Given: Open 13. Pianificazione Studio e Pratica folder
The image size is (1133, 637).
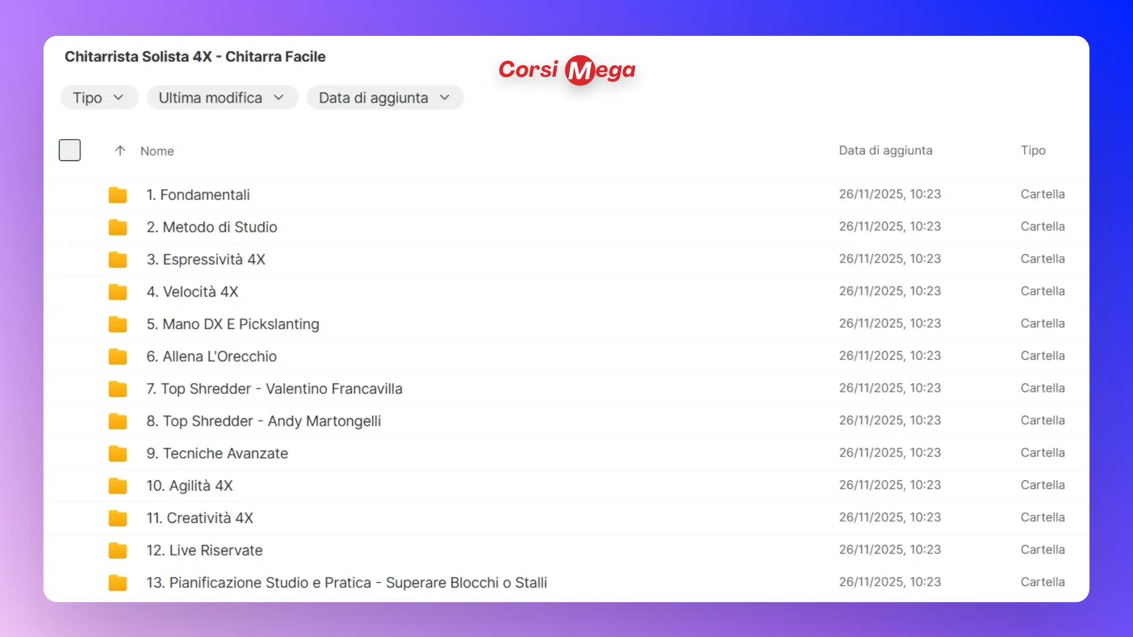Looking at the screenshot, I should (x=347, y=583).
